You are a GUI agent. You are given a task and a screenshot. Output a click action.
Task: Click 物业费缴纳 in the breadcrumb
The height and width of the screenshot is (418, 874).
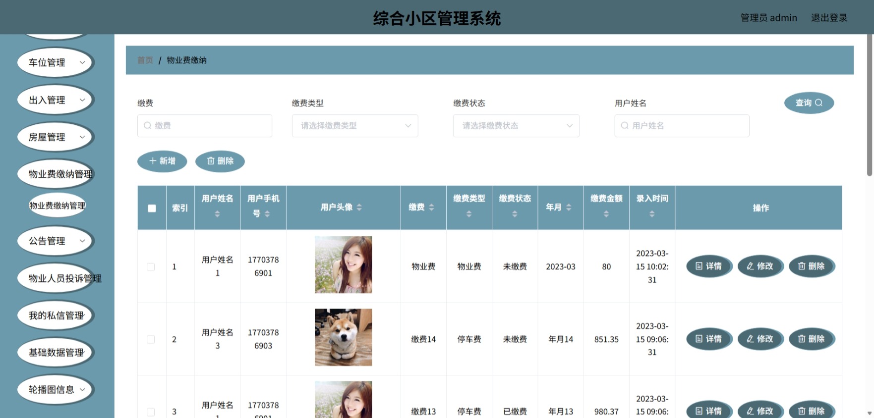click(x=186, y=60)
